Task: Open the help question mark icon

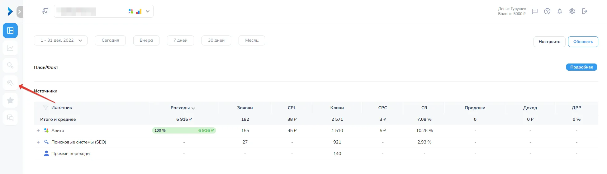Action: tap(547, 11)
